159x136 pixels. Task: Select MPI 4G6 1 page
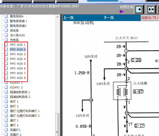18,45
